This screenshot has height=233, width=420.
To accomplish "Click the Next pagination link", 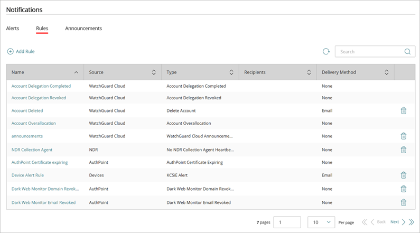I will 395,222.
